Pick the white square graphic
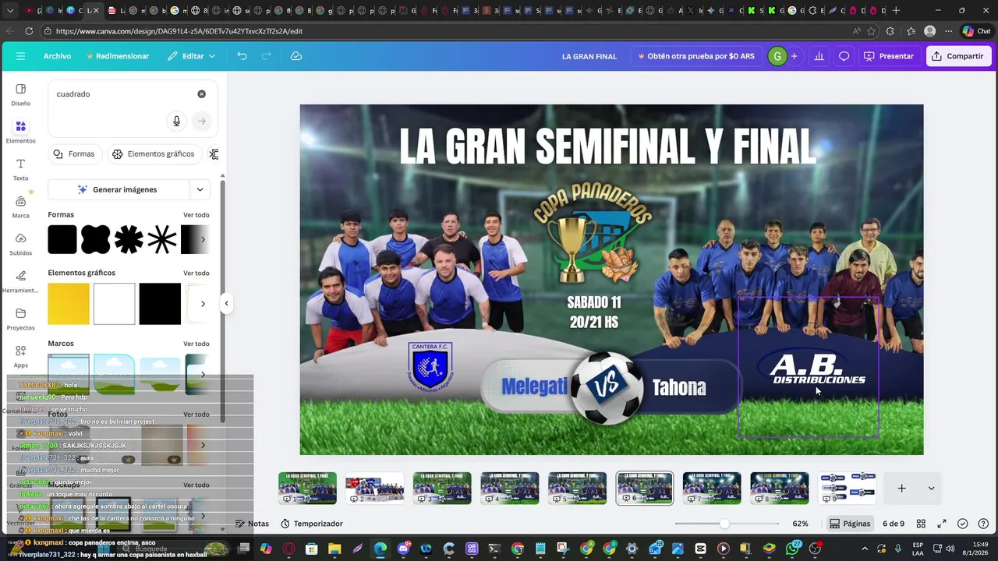 click(x=114, y=304)
